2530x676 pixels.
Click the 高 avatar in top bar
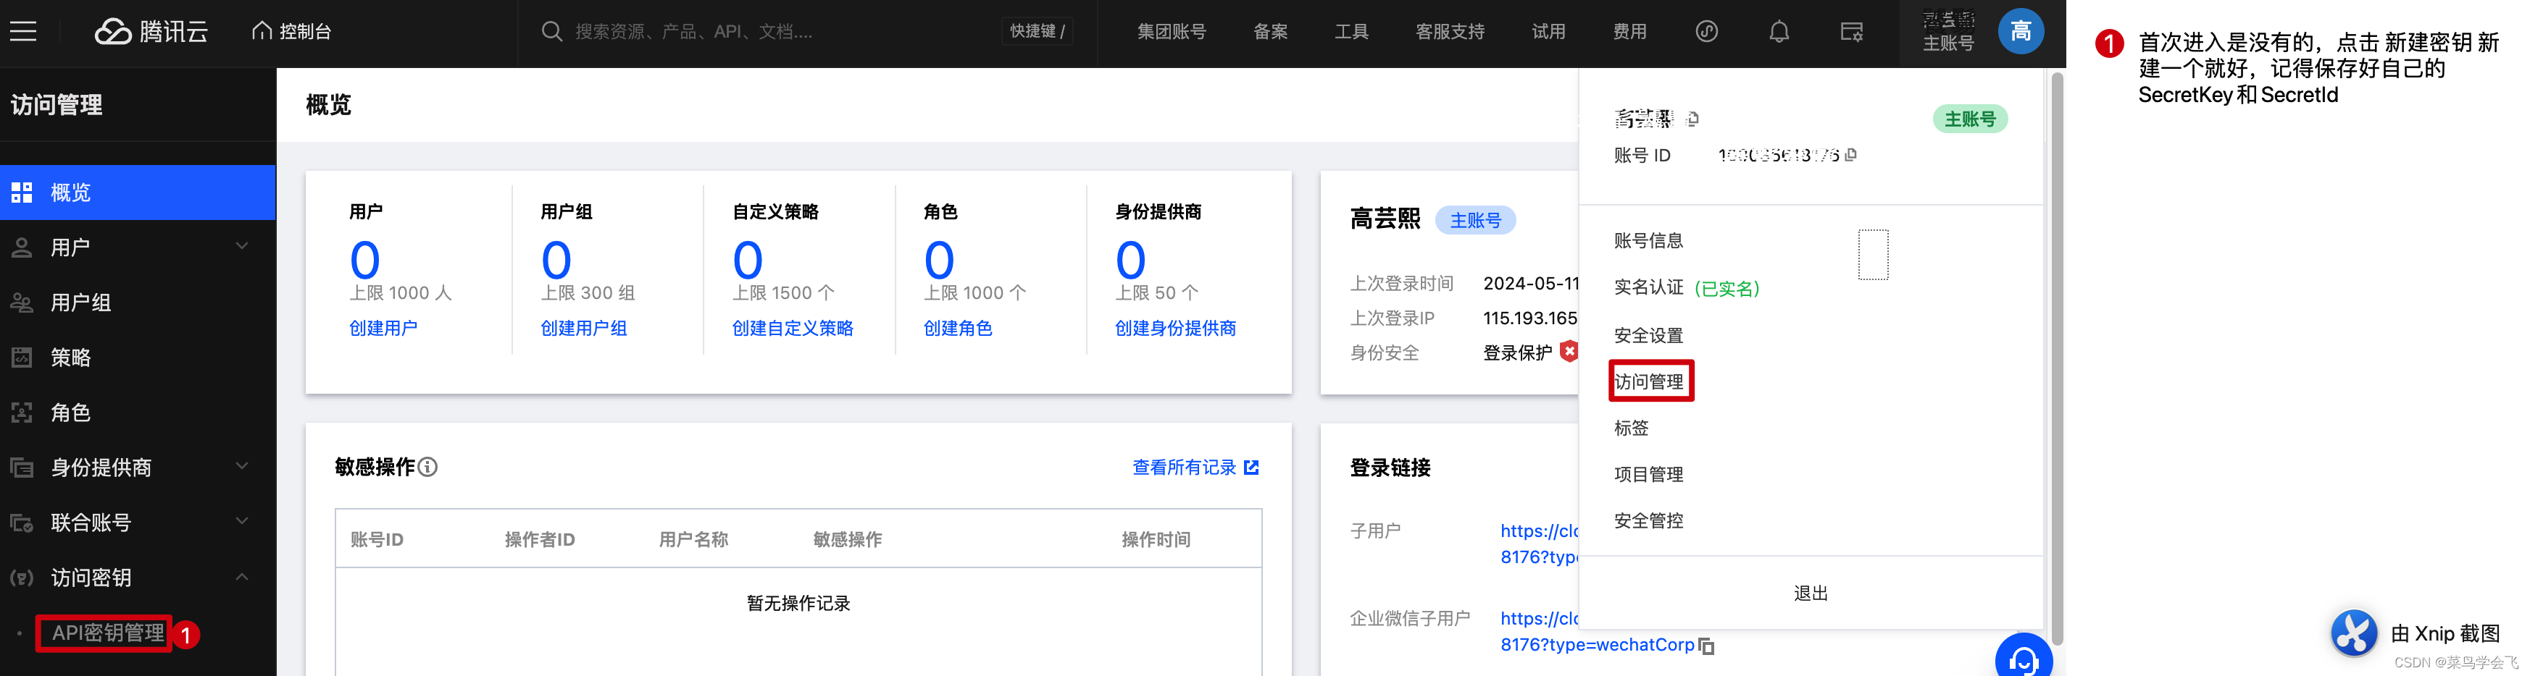point(2020,30)
